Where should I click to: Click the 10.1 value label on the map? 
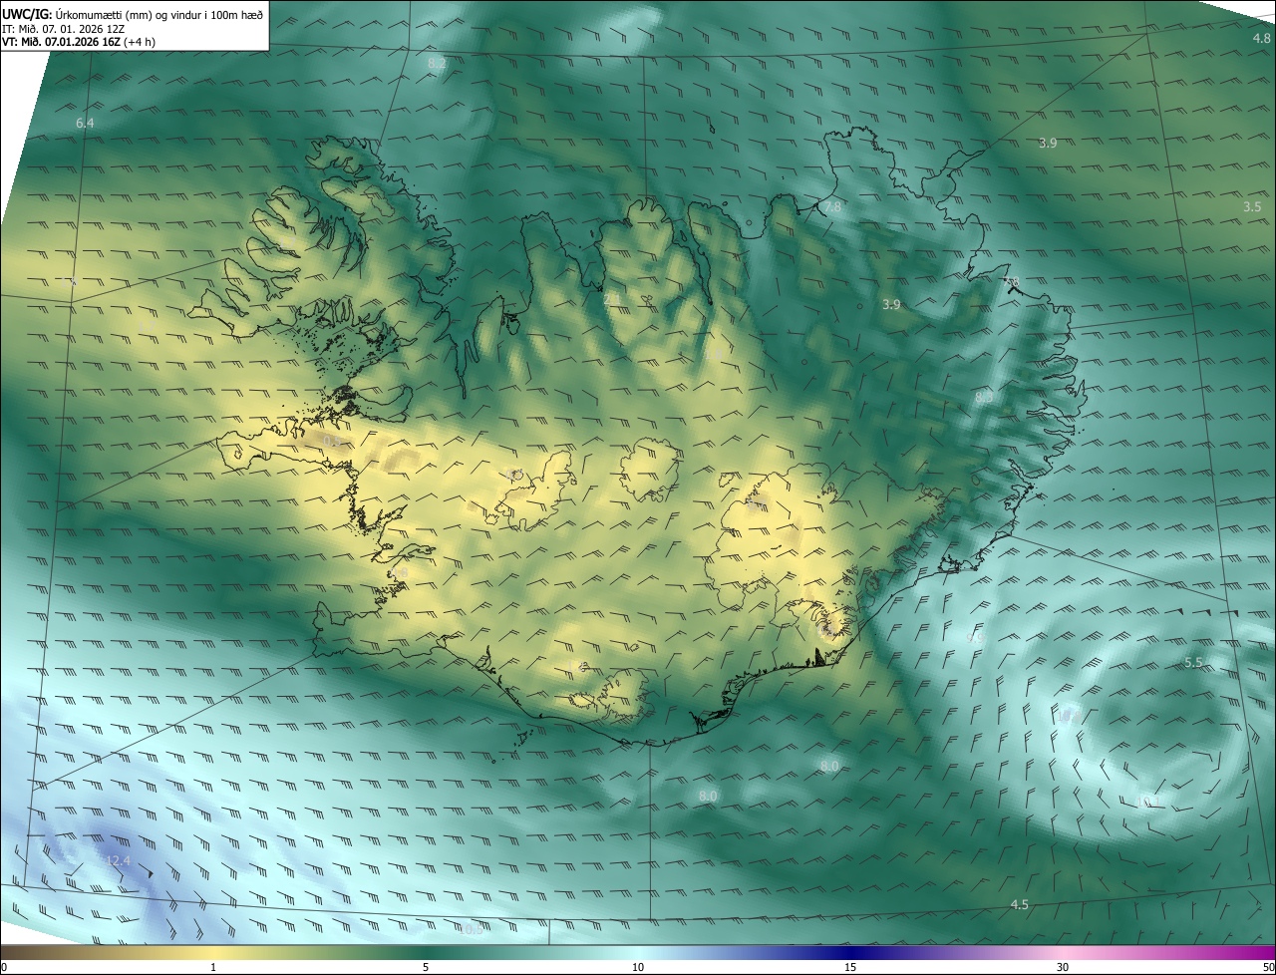1148,802
